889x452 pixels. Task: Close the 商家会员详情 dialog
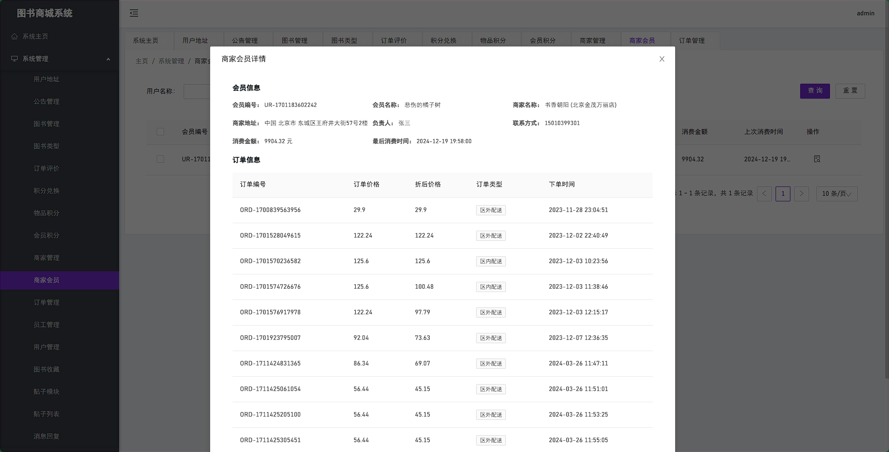tap(662, 59)
